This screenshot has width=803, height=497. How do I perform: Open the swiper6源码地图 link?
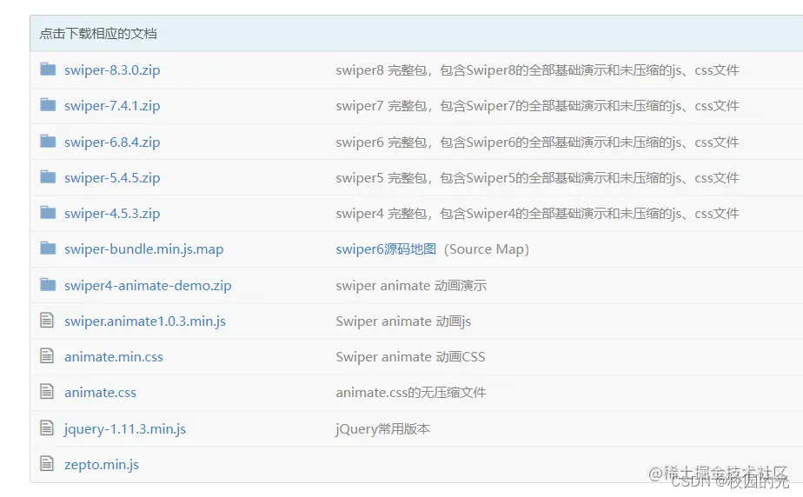point(386,249)
